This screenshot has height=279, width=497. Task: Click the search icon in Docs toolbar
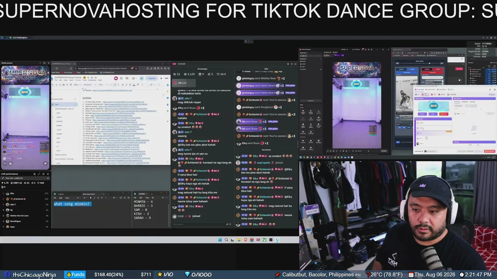52,85
